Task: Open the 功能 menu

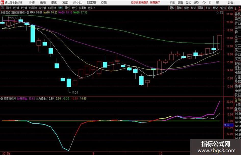Action: (172, 3)
